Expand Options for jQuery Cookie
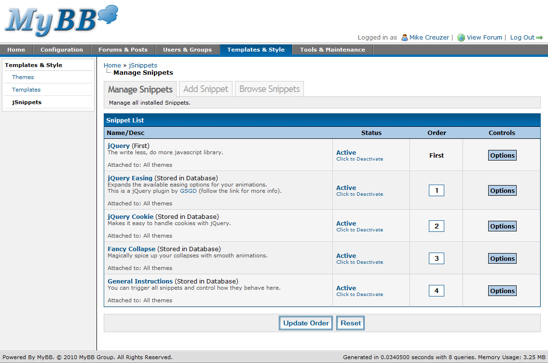 pos(502,226)
